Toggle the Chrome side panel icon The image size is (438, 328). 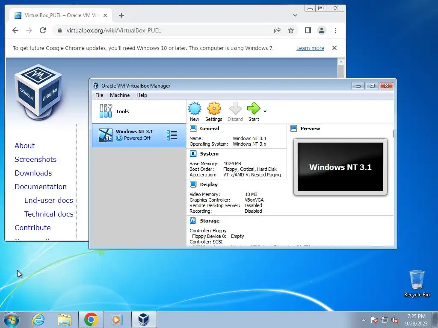pos(308,30)
